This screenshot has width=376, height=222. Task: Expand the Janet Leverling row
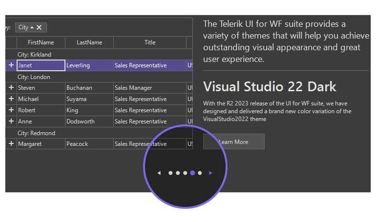(11, 65)
